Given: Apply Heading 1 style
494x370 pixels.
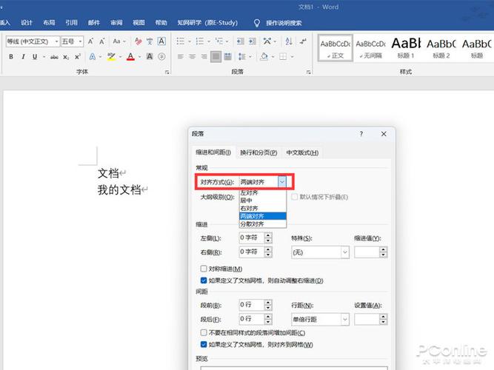Looking at the screenshot, I should pos(406,48).
